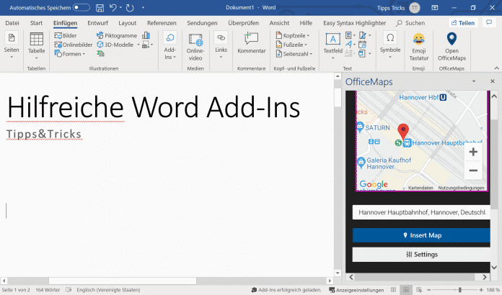Image resolution: width=502 pixels, height=295 pixels.
Task: Click the Save icon in title bar
Action: [x=100, y=8]
